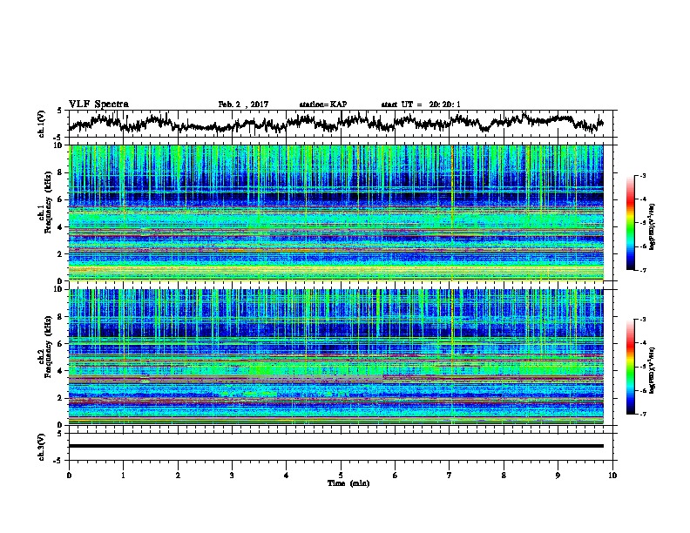Click the "ch.3(V)" axis label
The image size is (690, 533).
tap(42, 448)
